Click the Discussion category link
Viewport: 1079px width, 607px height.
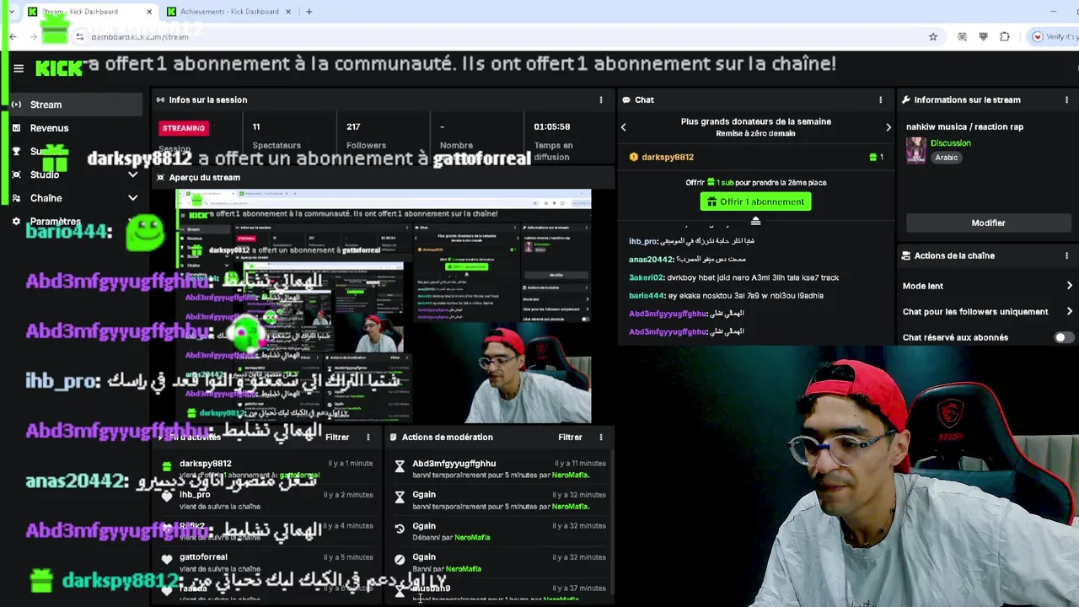[951, 143]
